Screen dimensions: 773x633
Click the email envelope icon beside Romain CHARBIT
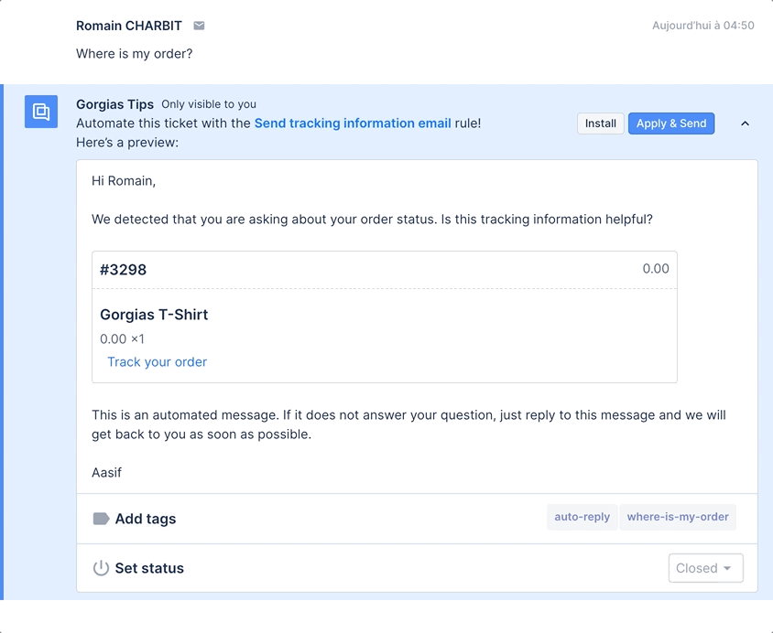point(199,26)
